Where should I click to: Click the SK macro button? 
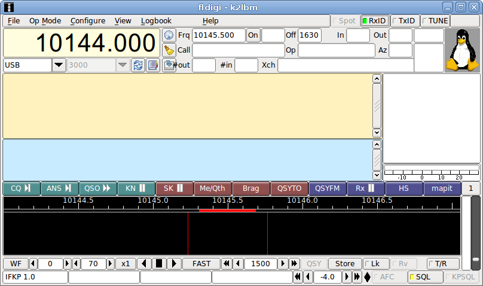tap(175, 188)
